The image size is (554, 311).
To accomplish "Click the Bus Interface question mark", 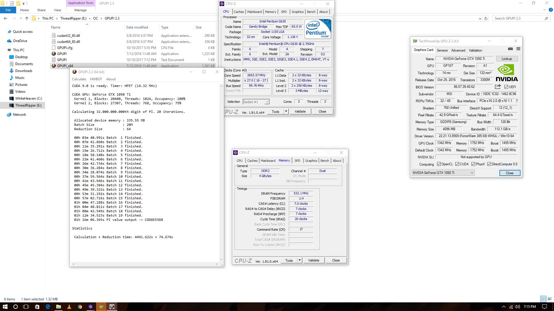I will coord(516,101).
